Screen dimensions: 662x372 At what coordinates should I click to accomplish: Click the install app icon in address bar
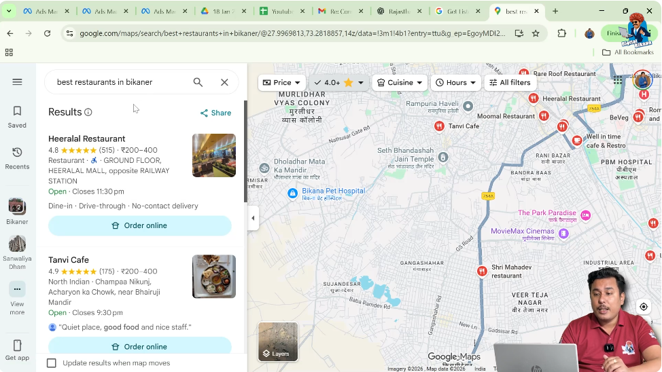click(x=519, y=33)
